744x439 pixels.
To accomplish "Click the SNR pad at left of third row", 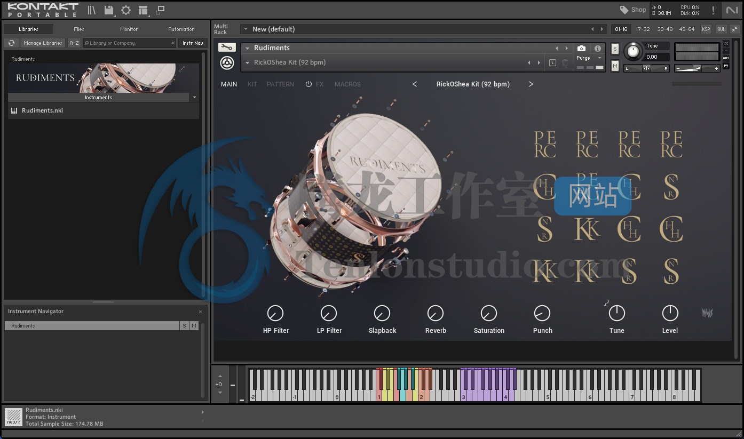I will pyautogui.click(x=545, y=229).
